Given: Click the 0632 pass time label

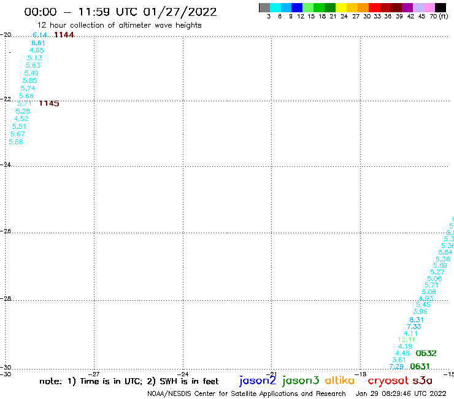Looking at the screenshot, I should tap(426, 353).
